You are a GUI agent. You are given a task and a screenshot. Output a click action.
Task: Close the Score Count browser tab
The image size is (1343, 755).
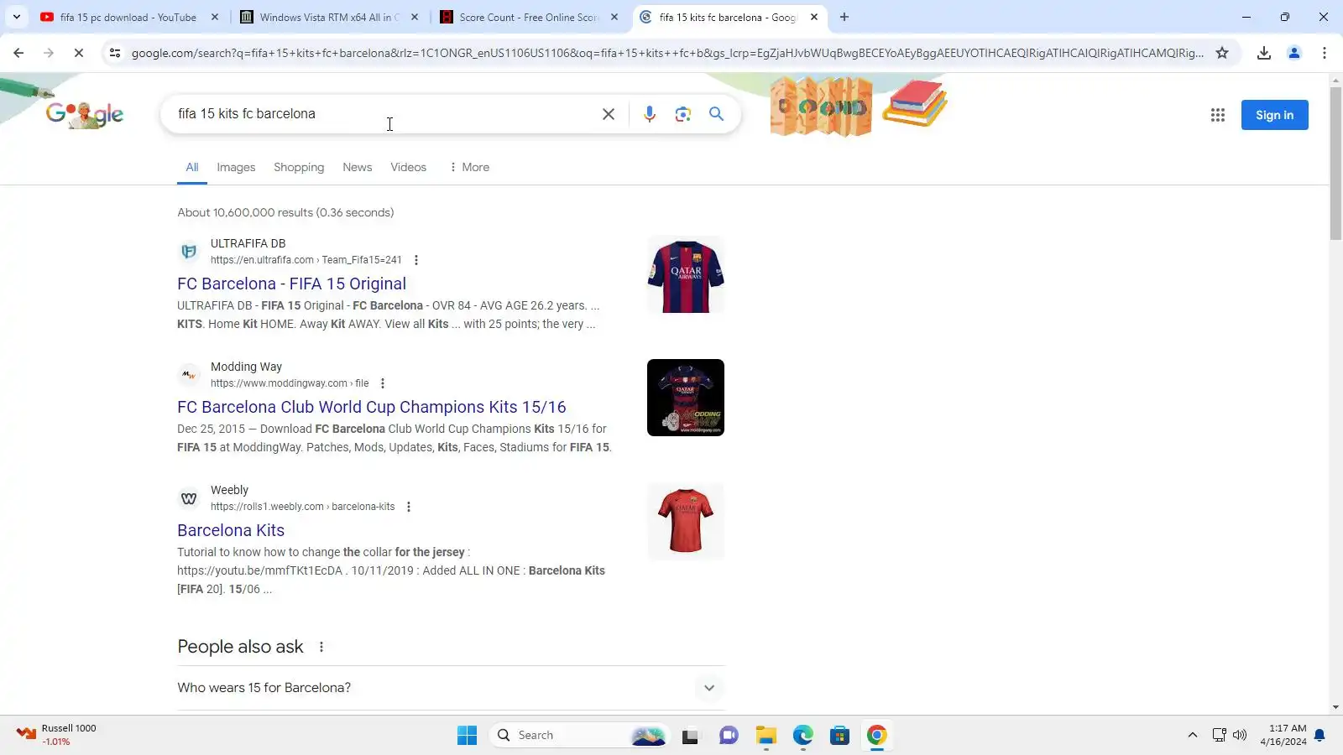coord(614,17)
